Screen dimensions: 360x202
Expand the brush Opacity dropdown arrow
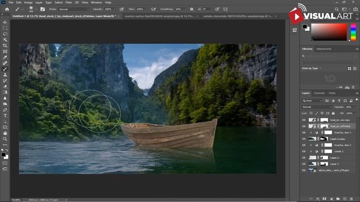[115, 9]
